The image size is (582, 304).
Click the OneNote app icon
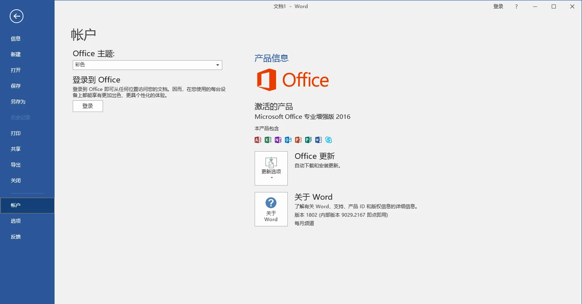tap(278, 140)
